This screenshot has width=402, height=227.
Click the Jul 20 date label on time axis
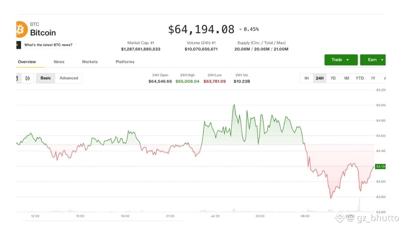[x=215, y=216]
